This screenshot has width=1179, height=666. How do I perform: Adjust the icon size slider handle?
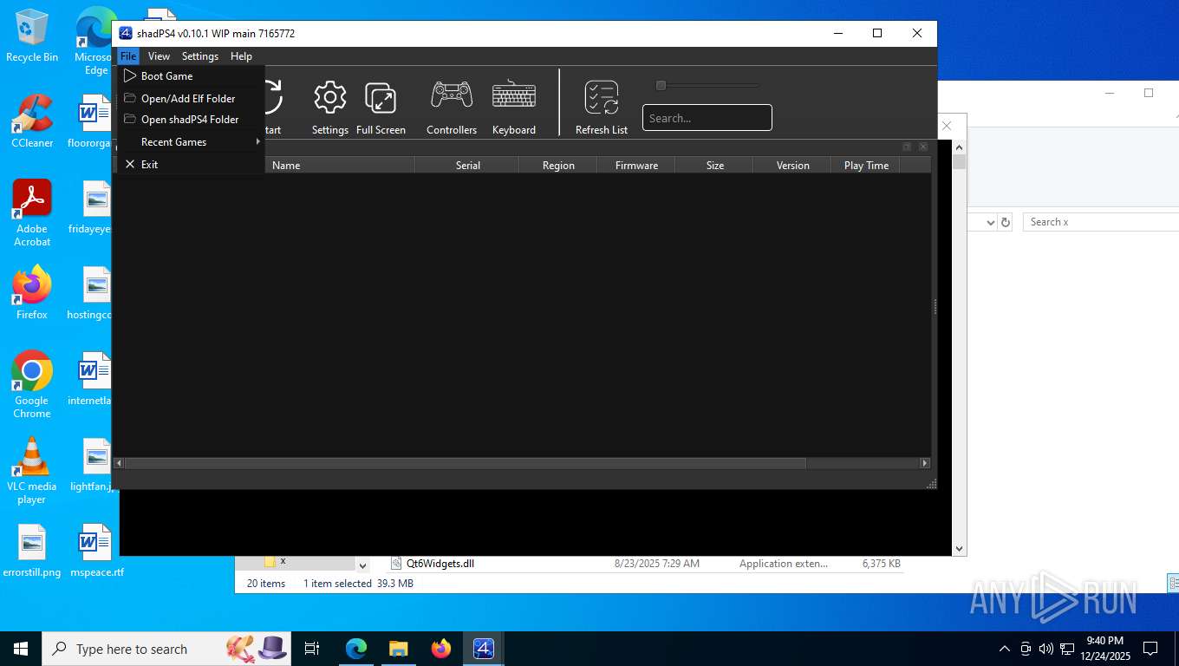coord(661,85)
